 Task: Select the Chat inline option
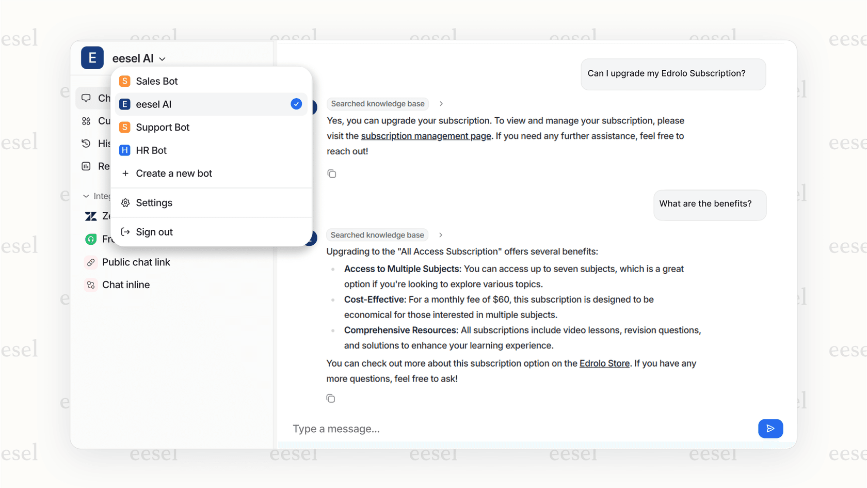125,285
